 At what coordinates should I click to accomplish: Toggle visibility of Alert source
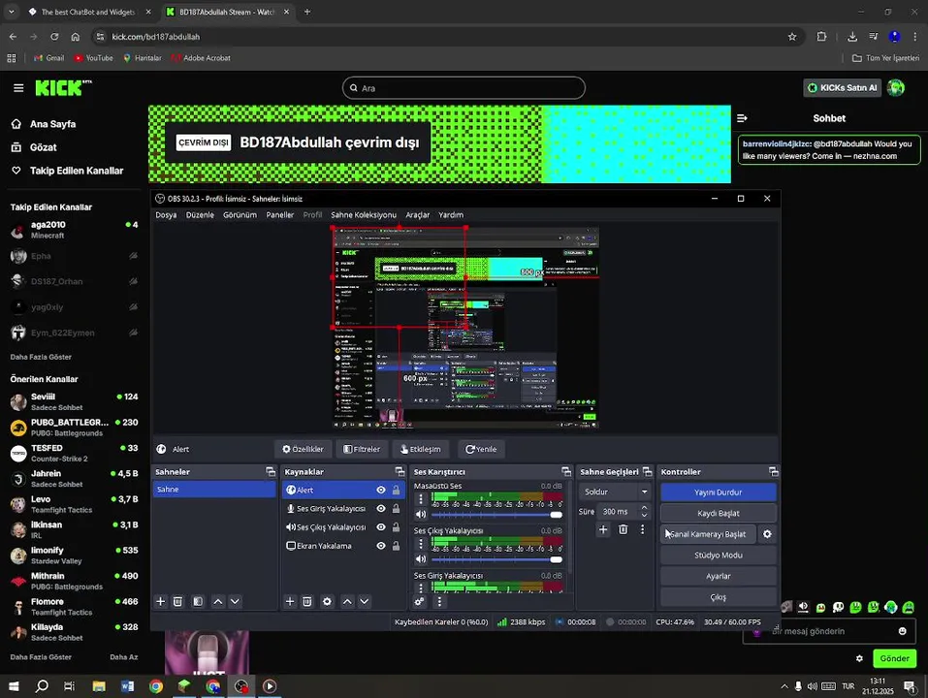coord(381,490)
